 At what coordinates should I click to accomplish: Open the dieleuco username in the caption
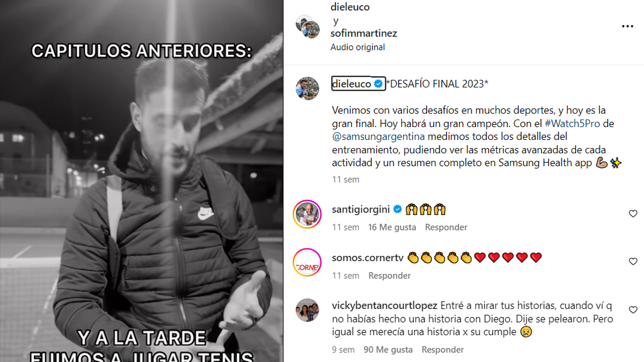(352, 84)
